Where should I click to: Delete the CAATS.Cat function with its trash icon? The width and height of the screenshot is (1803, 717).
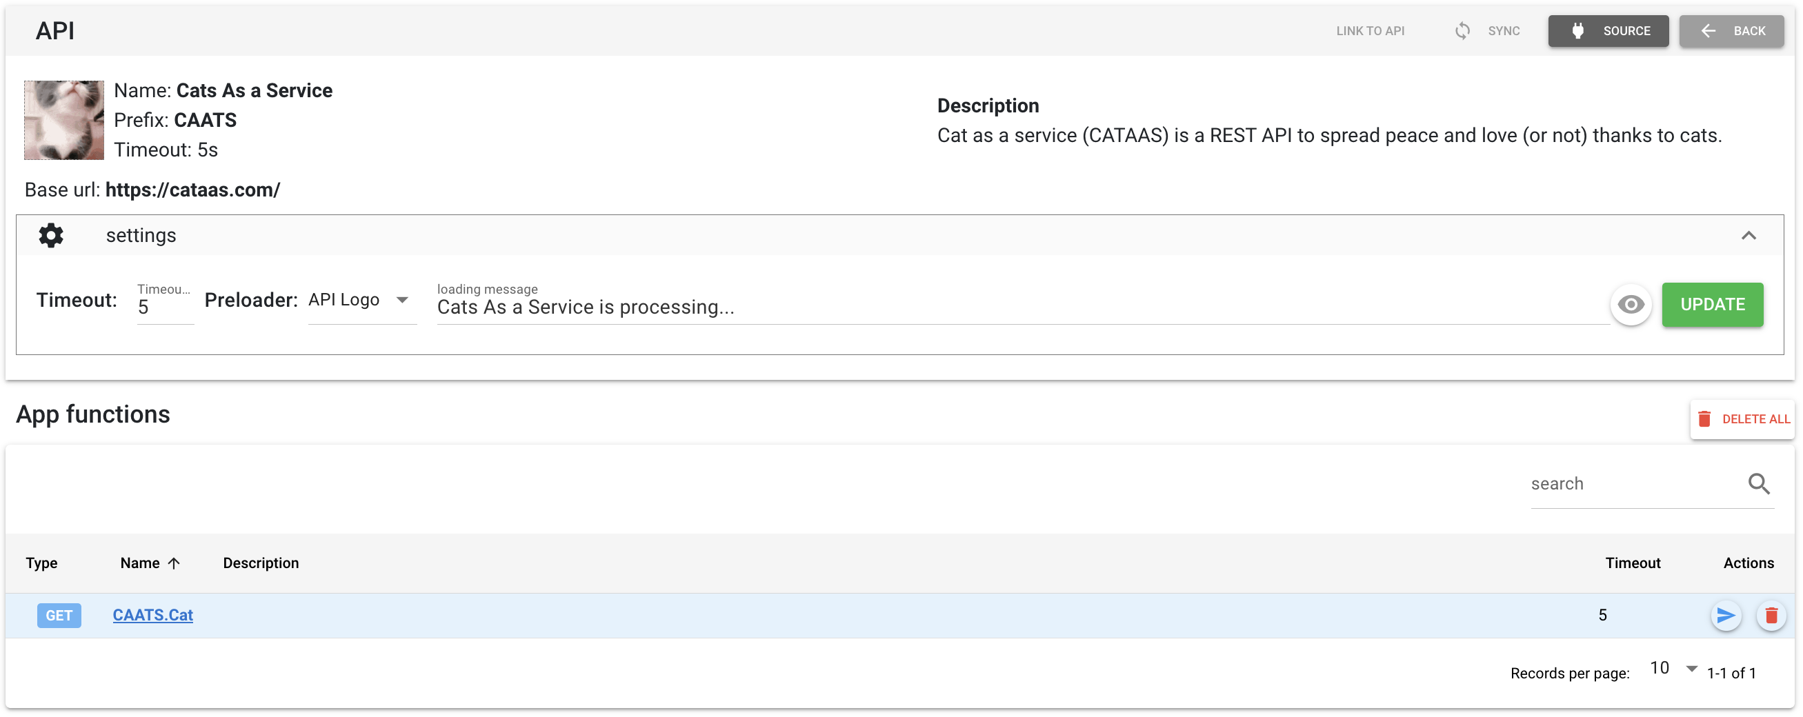click(x=1771, y=616)
